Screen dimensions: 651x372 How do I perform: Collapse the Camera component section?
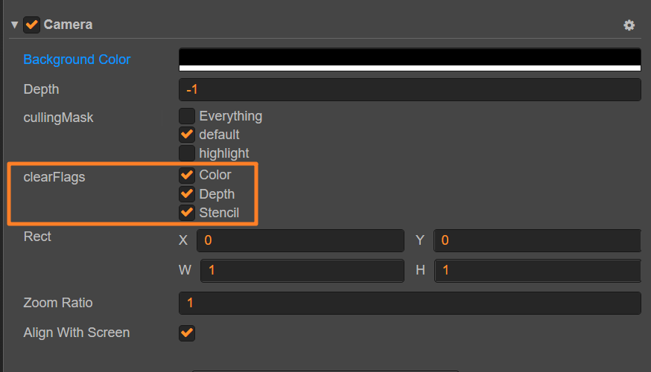pyautogui.click(x=14, y=25)
